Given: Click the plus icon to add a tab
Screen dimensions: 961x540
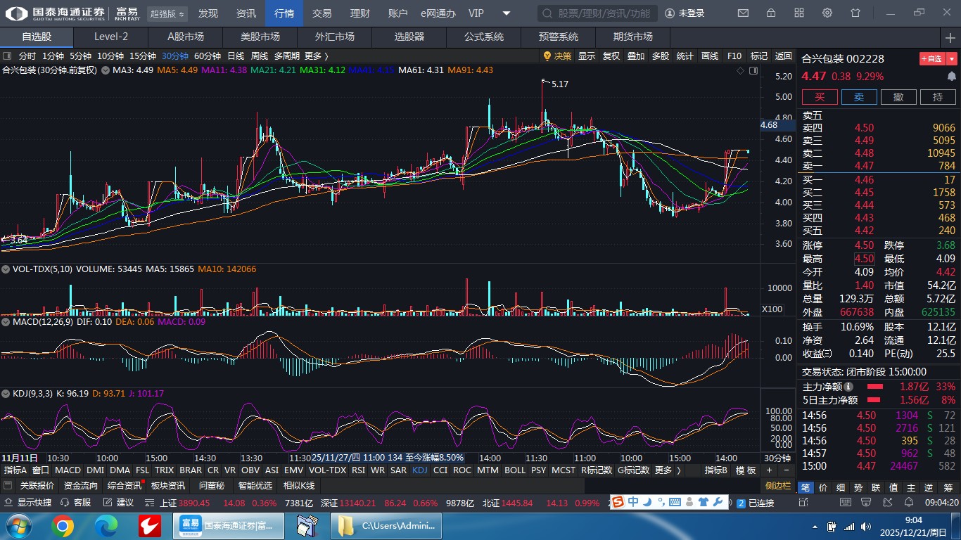Looking at the screenshot, I should pyautogui.click(x=950, y=37).
